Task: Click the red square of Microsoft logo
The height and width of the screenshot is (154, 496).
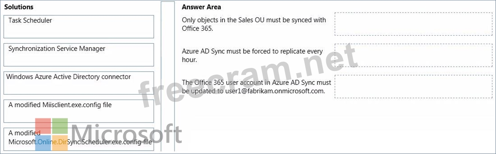Action: [43, 126]
